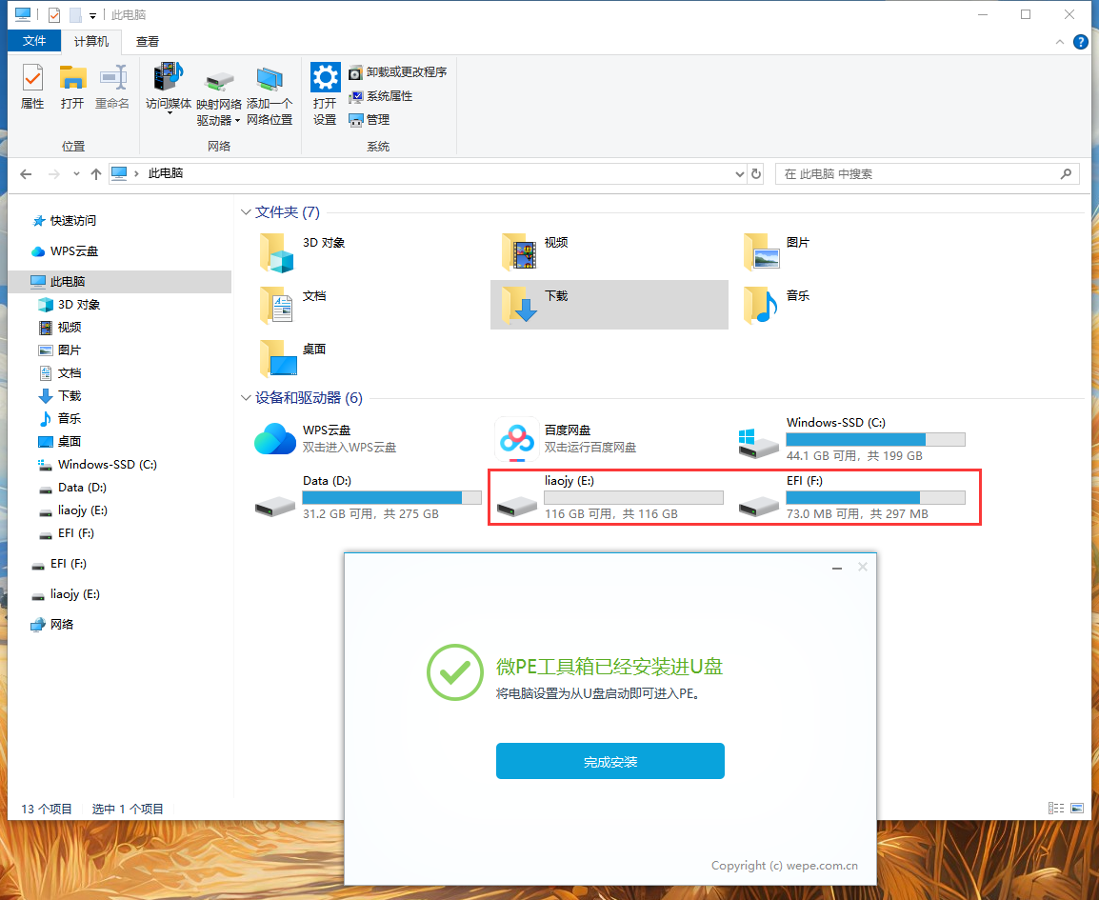Click the wepe.com.cn copyright text
This screenshot has width=1099, height=900.
click(x=785, y=866)
